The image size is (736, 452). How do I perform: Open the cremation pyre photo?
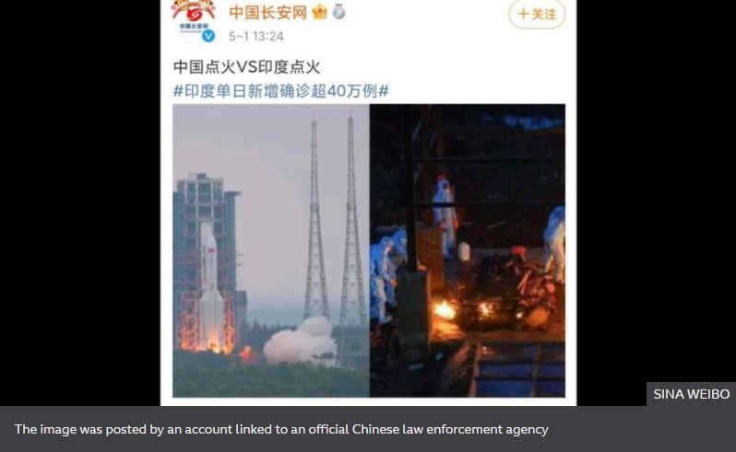click(468, 250)
